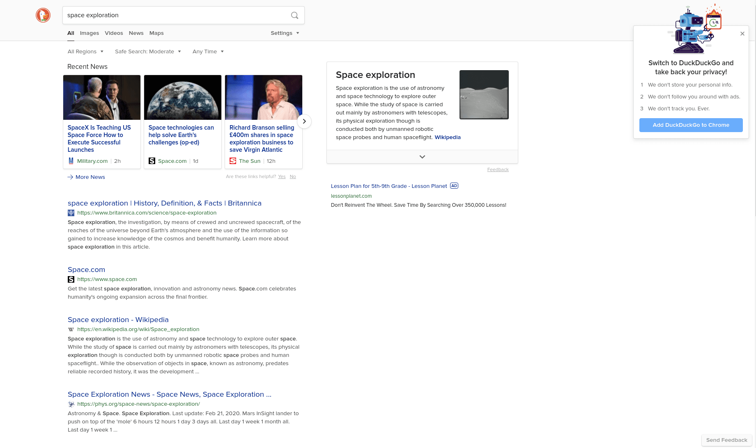The image size is (756, 448).
Task: Click Add DuckDuckGo to Chrome button
Action: [x=691, y=125]
